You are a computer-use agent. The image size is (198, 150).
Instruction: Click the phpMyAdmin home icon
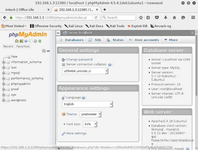click(x=16, y=41)
